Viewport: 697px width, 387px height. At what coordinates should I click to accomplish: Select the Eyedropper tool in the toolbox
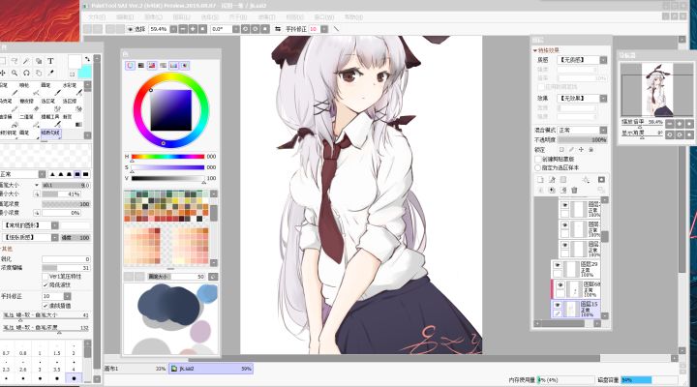click(50, 73)
